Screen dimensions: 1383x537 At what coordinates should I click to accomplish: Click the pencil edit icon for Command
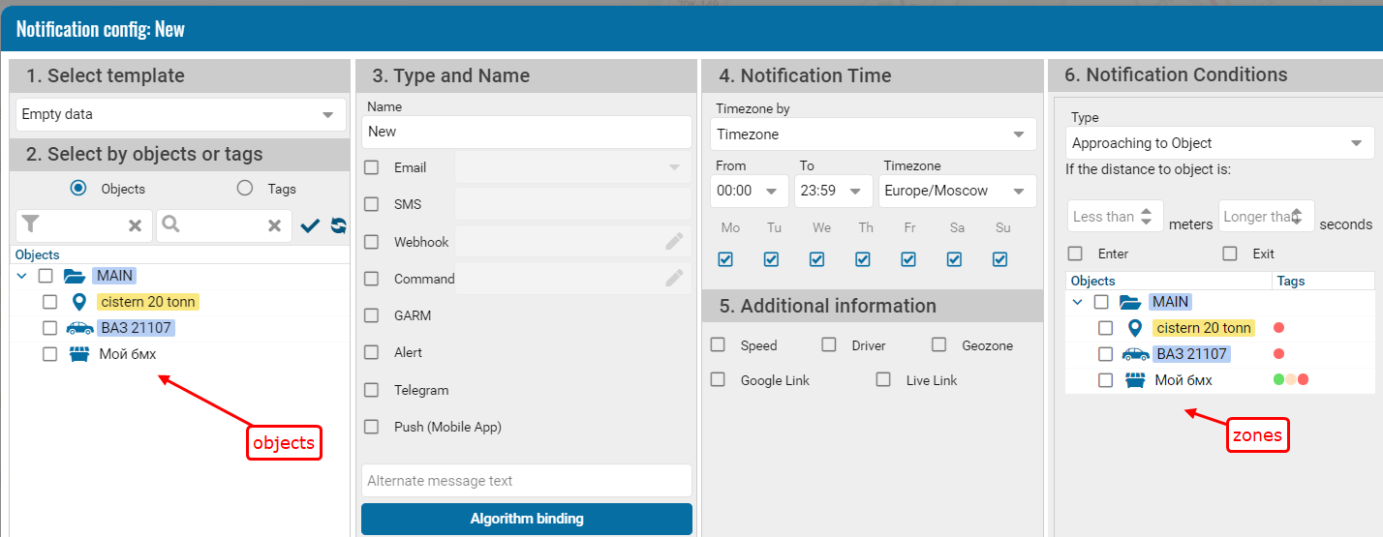pos(674,279)
